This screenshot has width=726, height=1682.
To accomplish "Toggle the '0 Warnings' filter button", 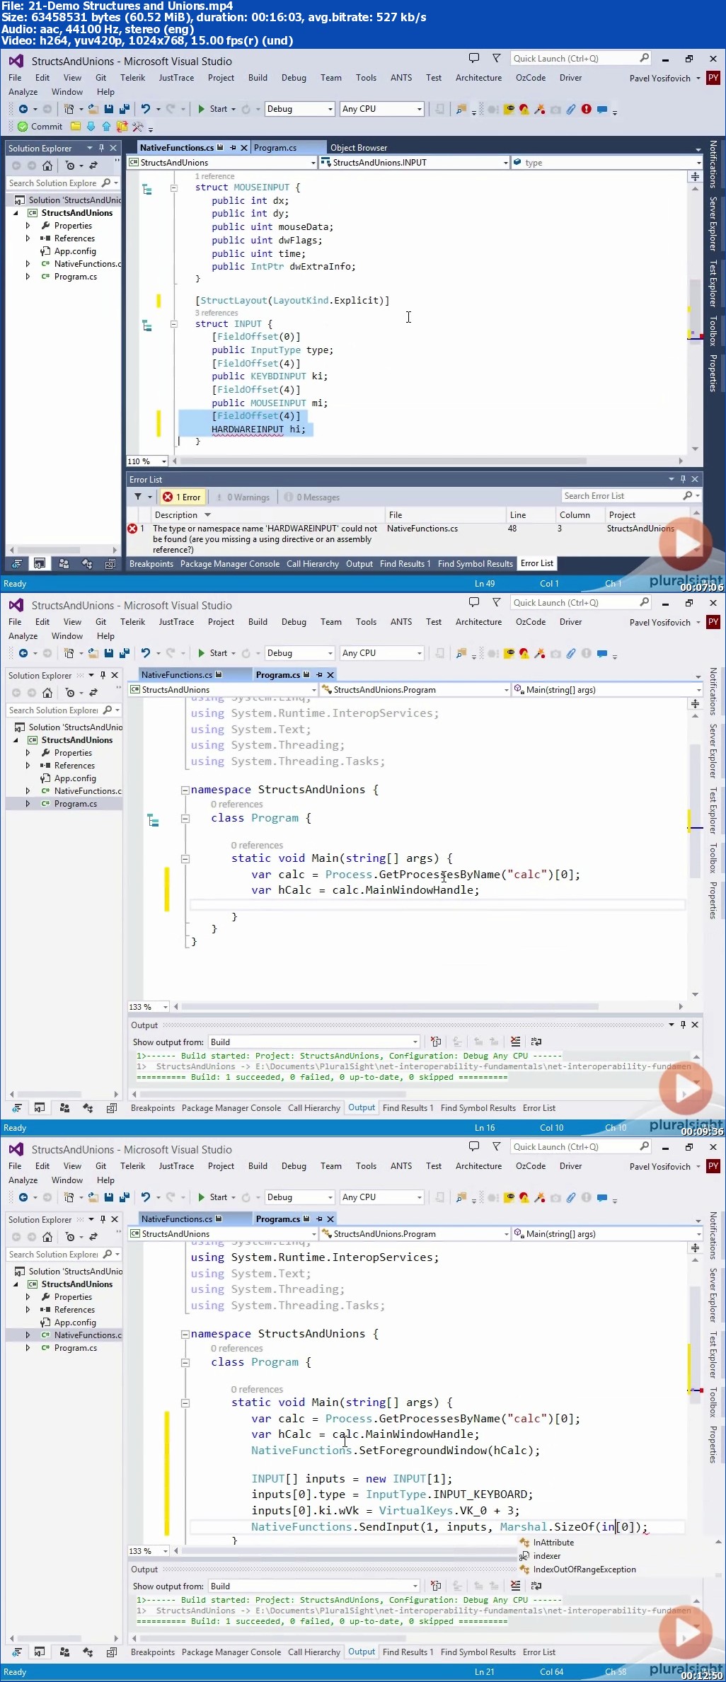I will (x=243, y=497).
